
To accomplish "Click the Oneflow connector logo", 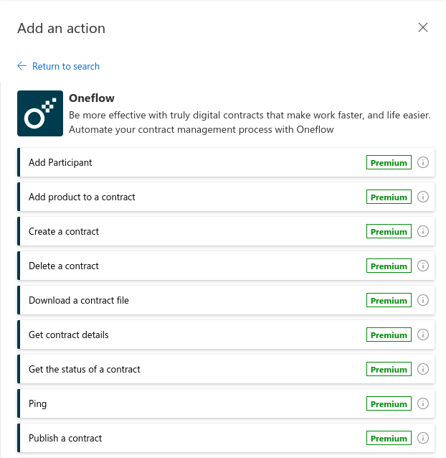I will [x=40, y=113].
